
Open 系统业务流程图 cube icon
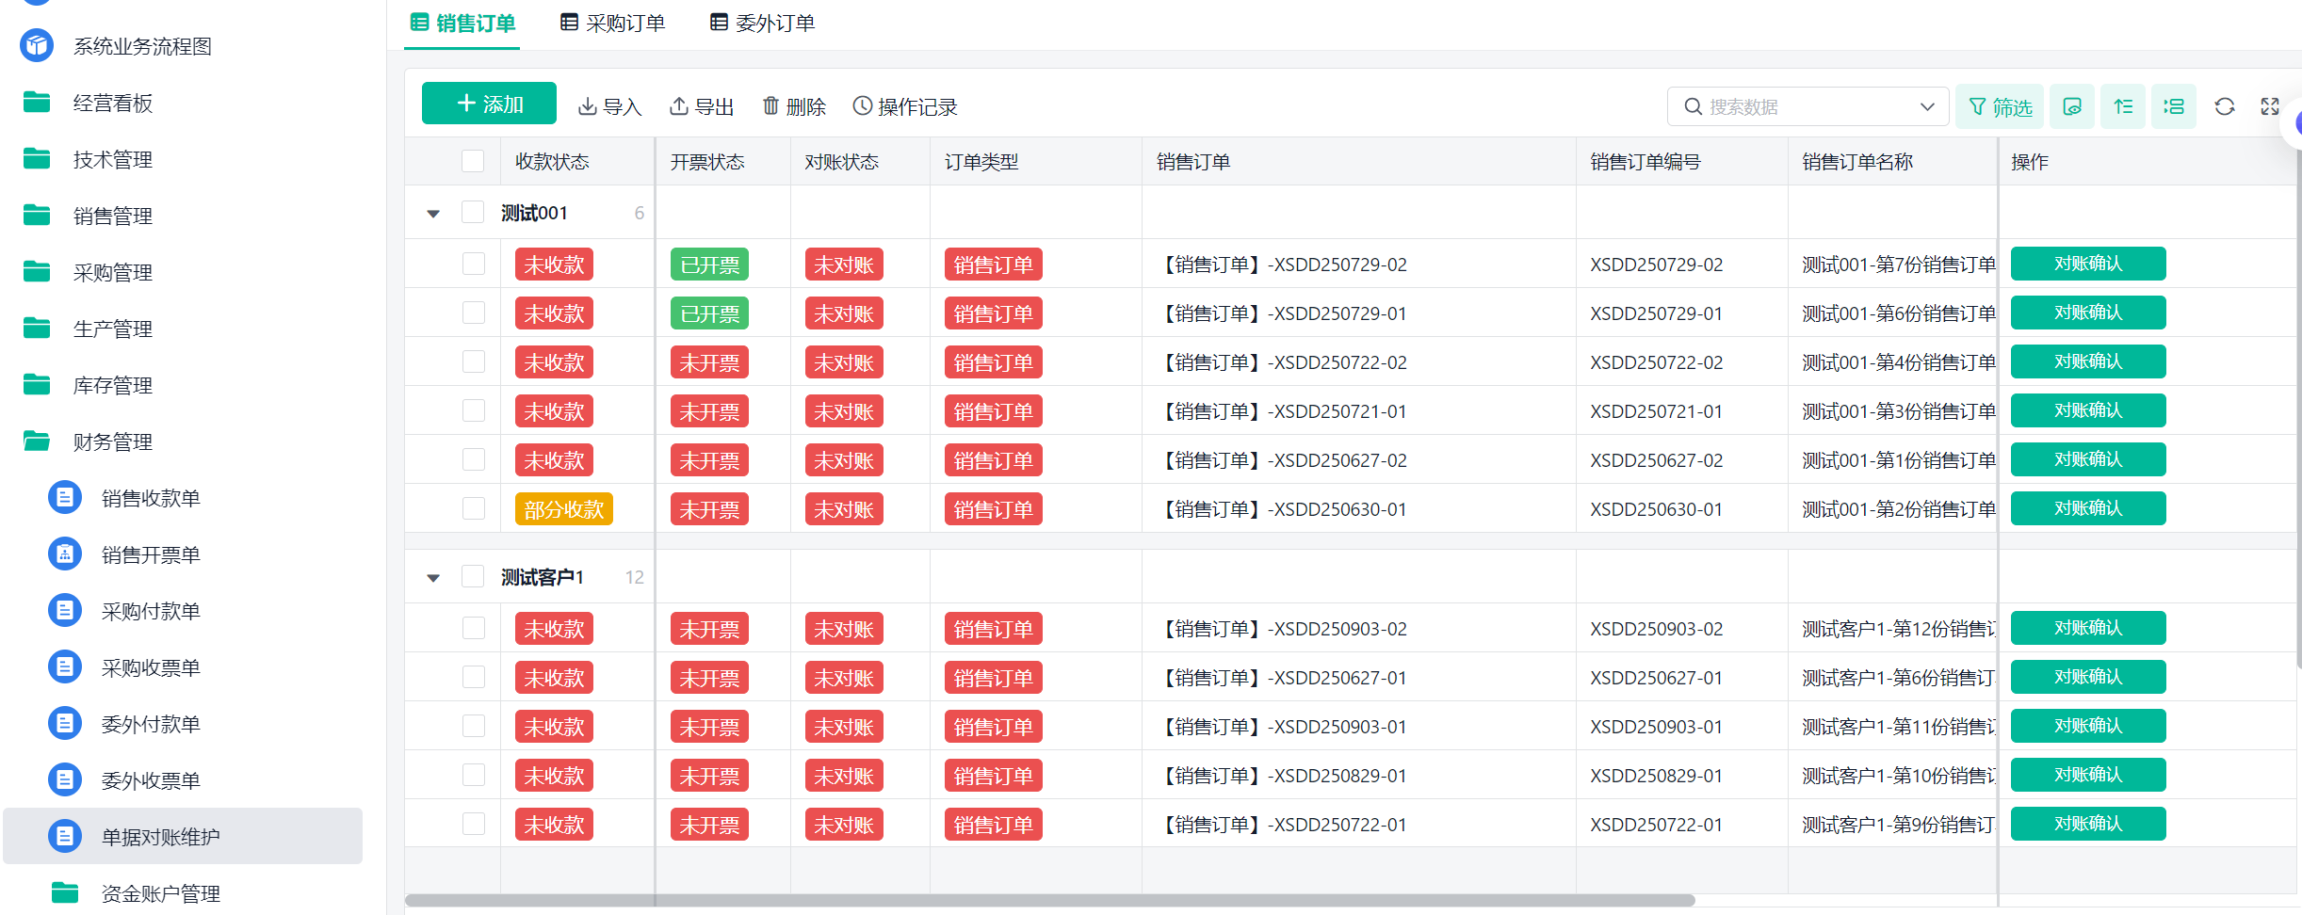click(37, 45)
